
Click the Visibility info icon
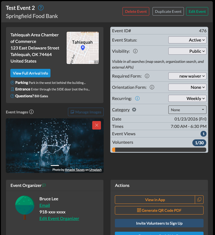(x=135, y=51)
